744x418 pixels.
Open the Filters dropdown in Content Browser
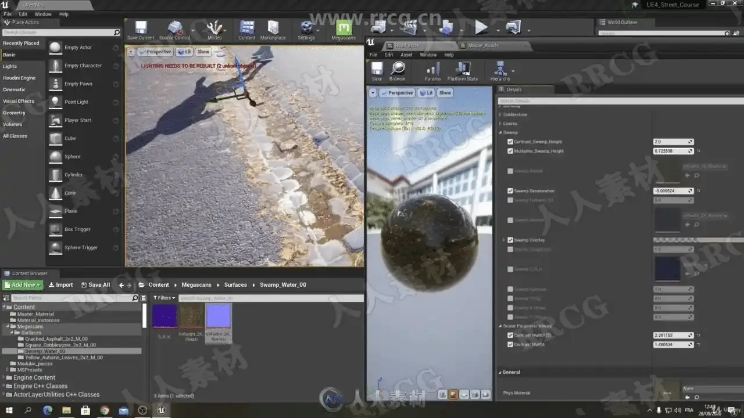(164, 298)
